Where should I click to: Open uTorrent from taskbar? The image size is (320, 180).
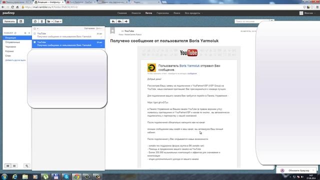45,176
